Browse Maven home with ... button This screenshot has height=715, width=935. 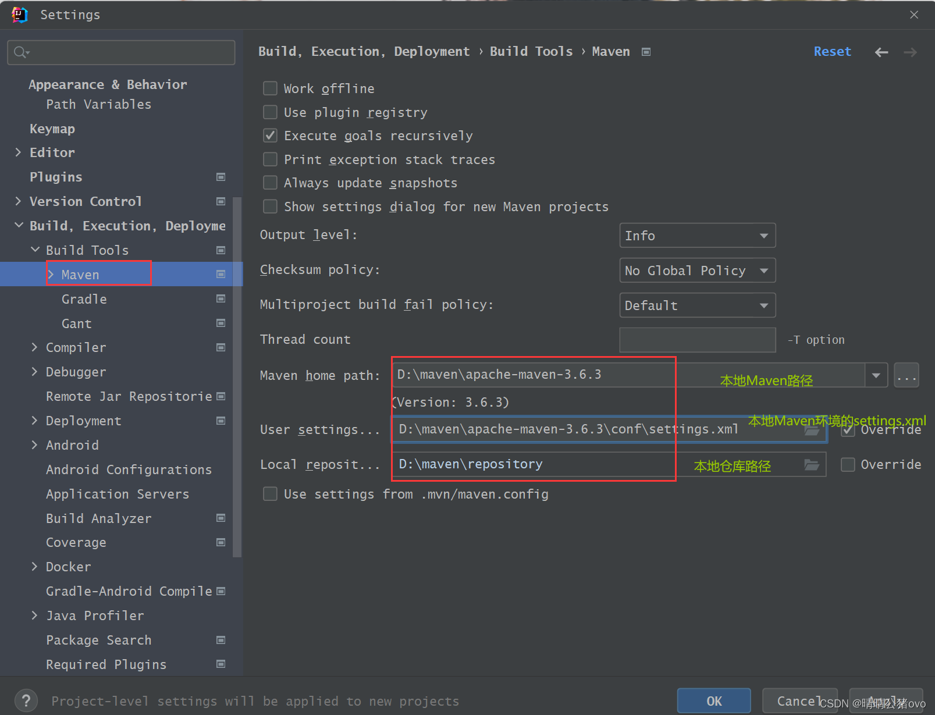[906, 375]
